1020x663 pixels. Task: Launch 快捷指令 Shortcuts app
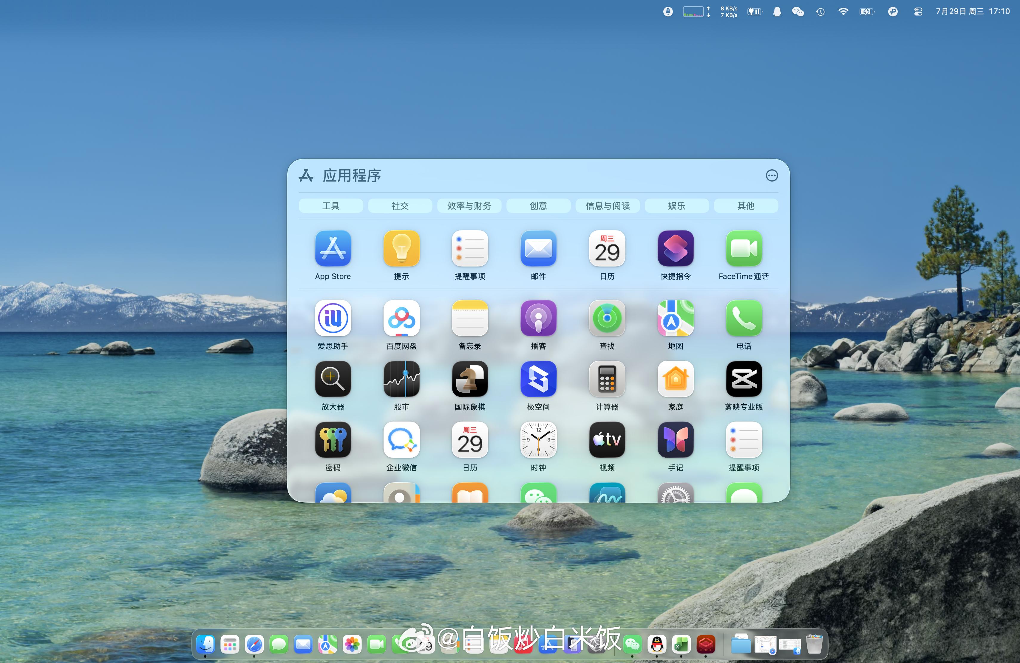coord(676,248)
